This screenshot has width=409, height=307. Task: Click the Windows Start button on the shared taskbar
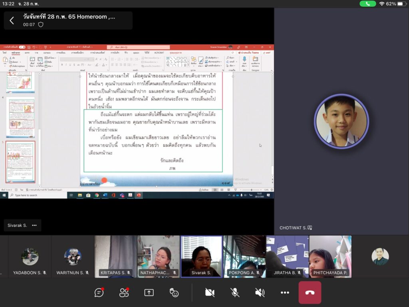(x=4, y=195)
